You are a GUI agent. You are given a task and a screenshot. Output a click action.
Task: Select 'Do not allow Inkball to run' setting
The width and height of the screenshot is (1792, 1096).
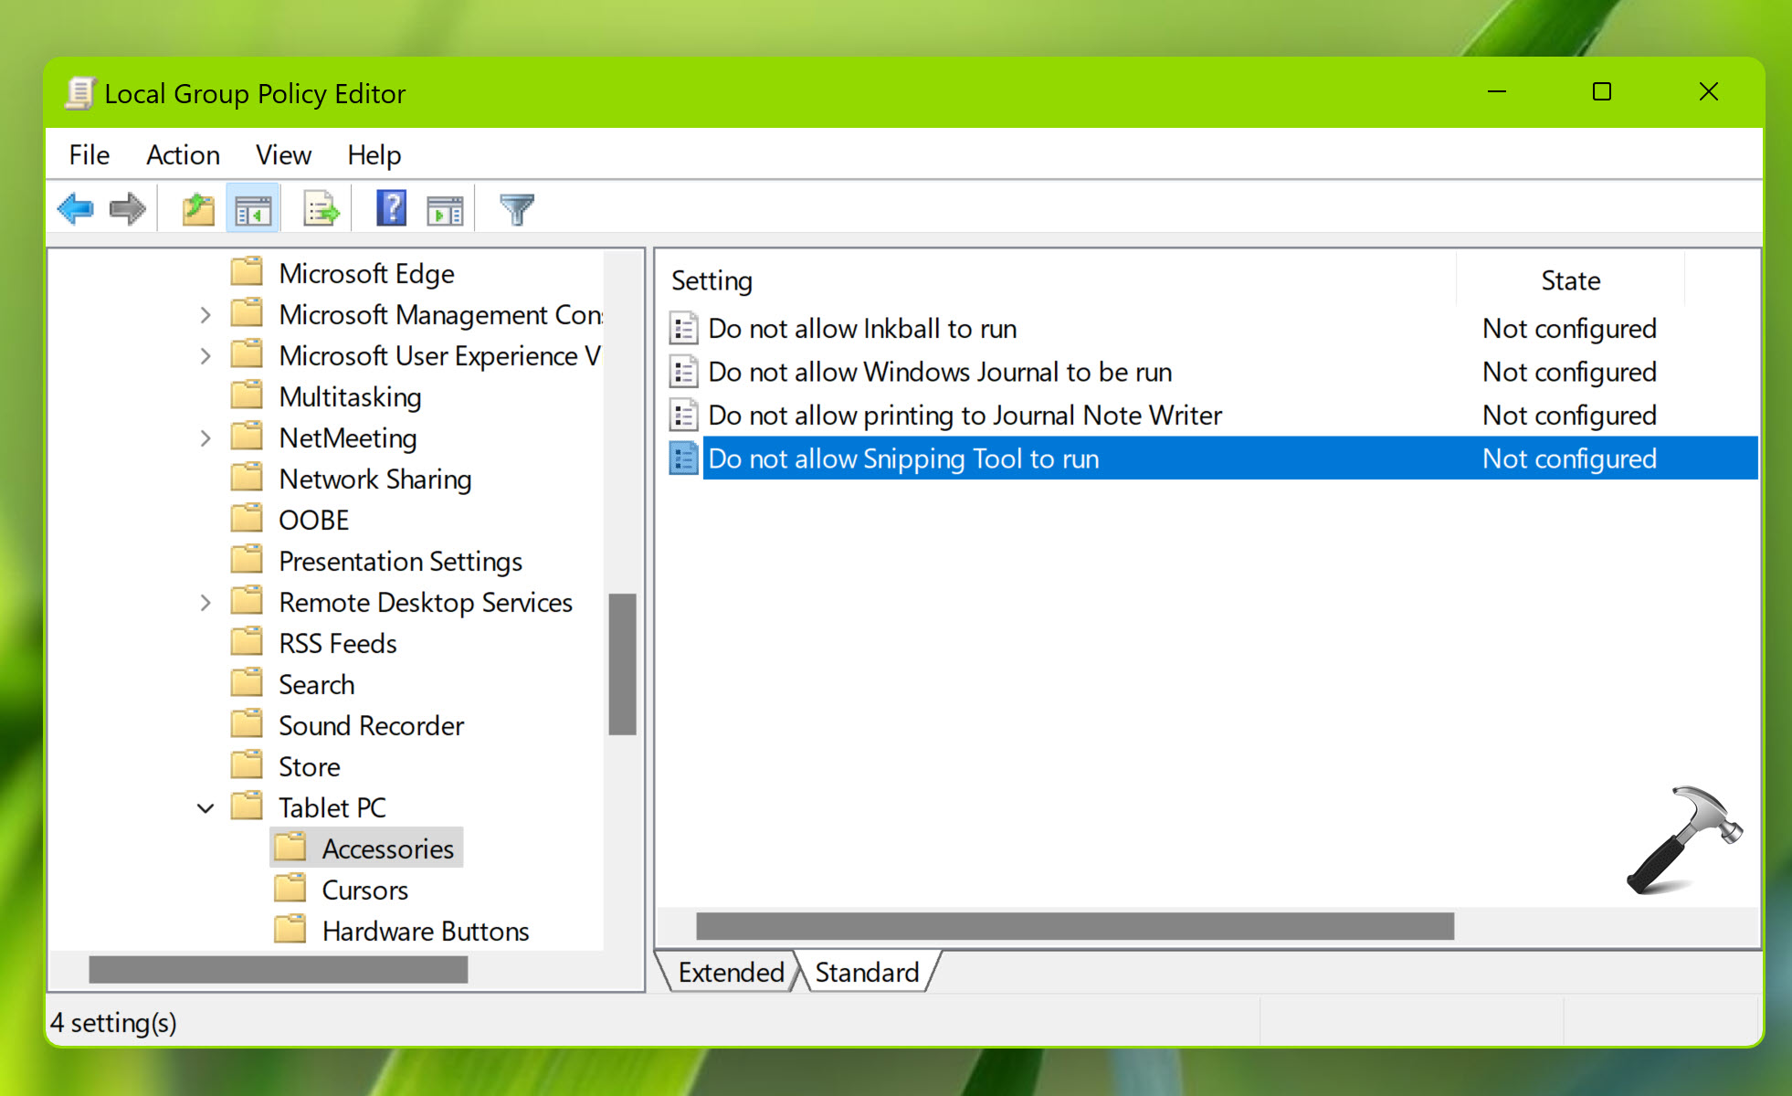pyautogui.click(x=864, y=331)
